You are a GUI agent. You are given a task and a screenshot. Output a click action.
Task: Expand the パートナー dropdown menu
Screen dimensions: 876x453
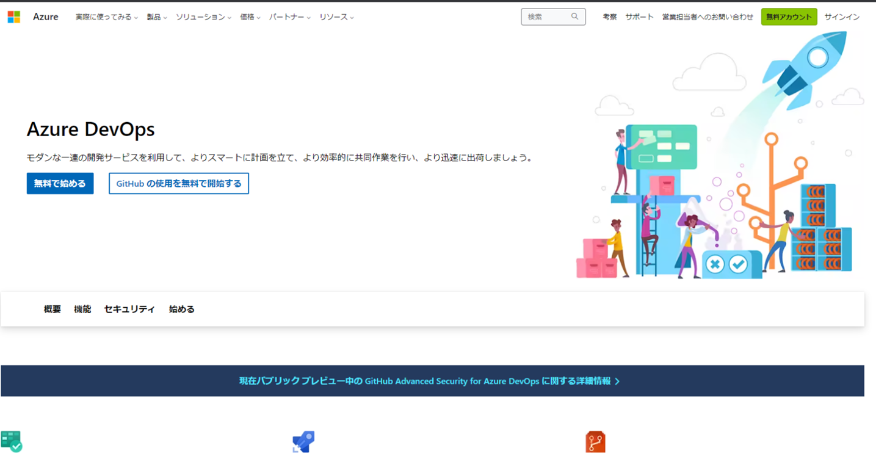point(290,17)
